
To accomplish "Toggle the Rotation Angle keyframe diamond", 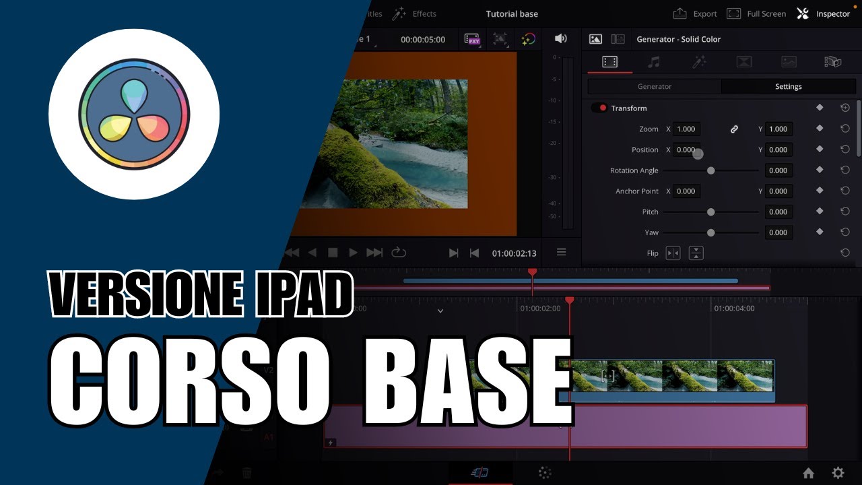I will click(x=820, y=170).
